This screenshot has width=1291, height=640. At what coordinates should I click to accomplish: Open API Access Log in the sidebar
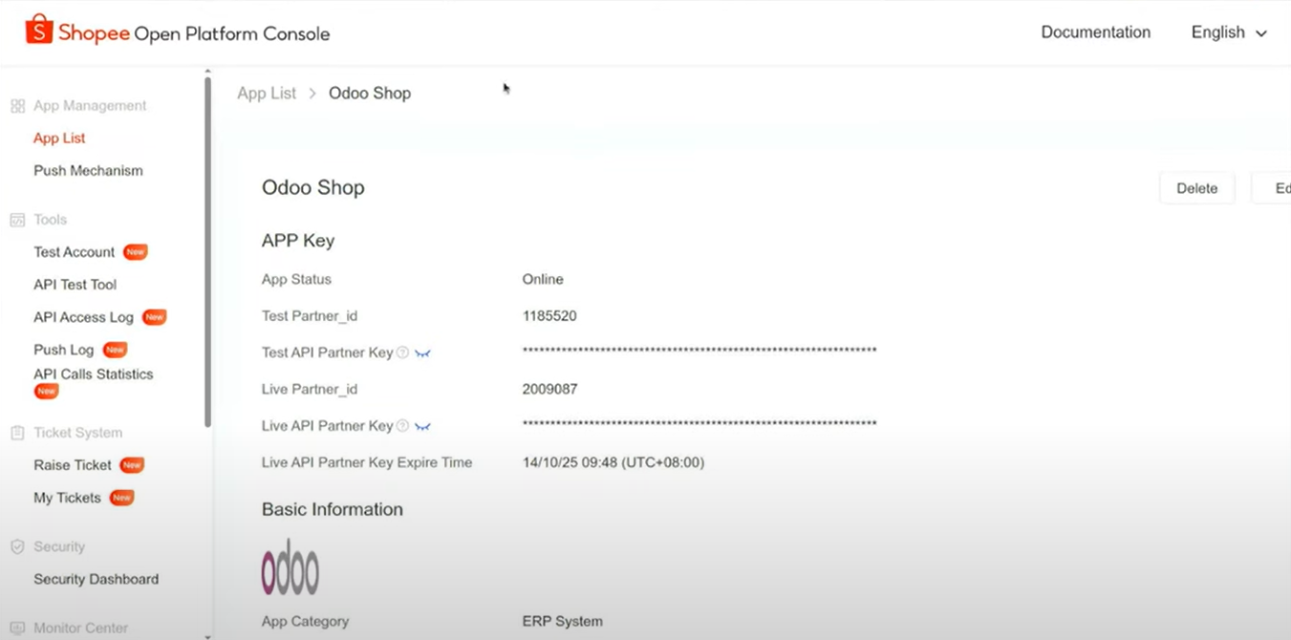coord(83,317)
